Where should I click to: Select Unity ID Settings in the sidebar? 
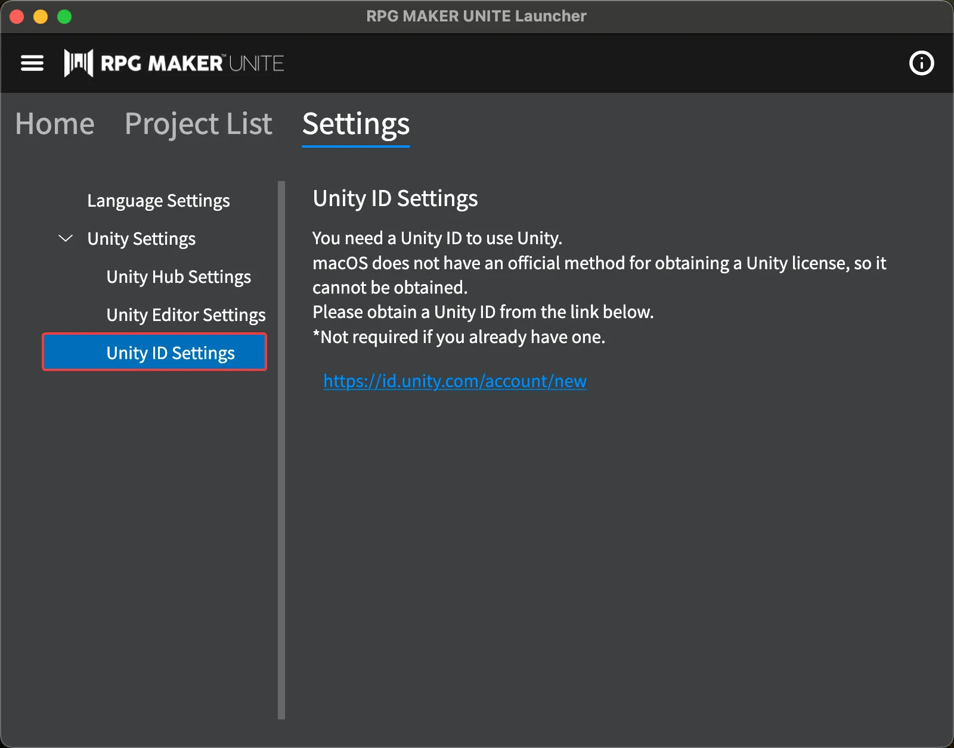click(x=170, y=353)
